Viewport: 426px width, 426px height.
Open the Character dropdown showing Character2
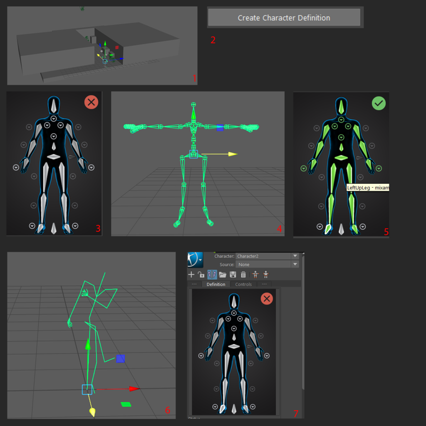[267, 256]
